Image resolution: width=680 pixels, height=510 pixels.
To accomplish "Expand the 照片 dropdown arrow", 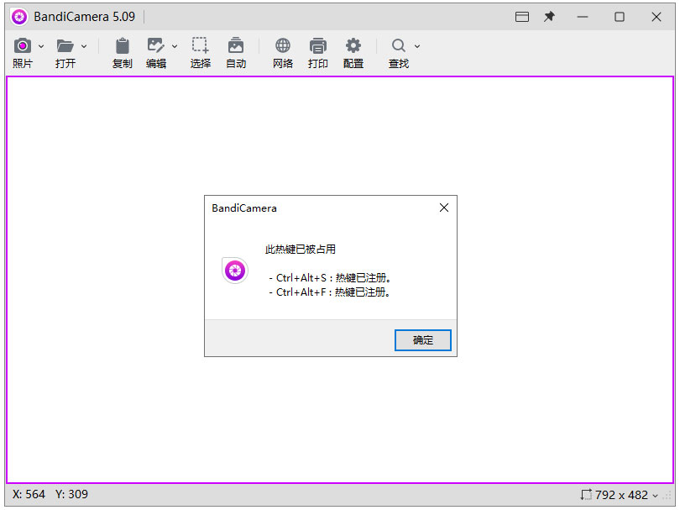I will tap(41, 46).
